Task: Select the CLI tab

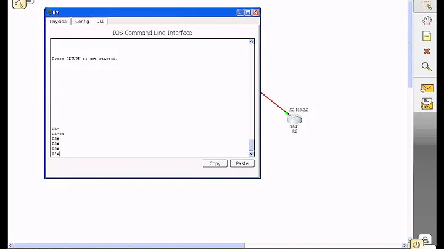Action: click(100, 21)
